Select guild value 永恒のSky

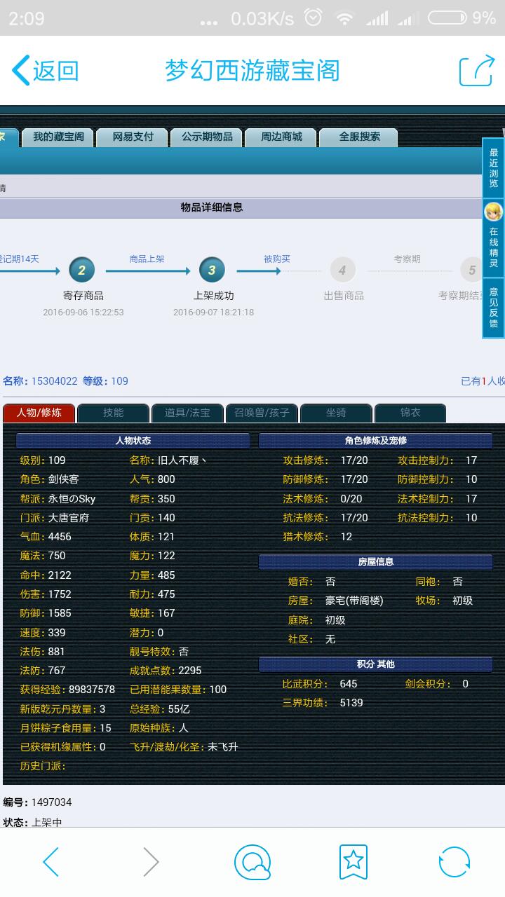point(72,499)
